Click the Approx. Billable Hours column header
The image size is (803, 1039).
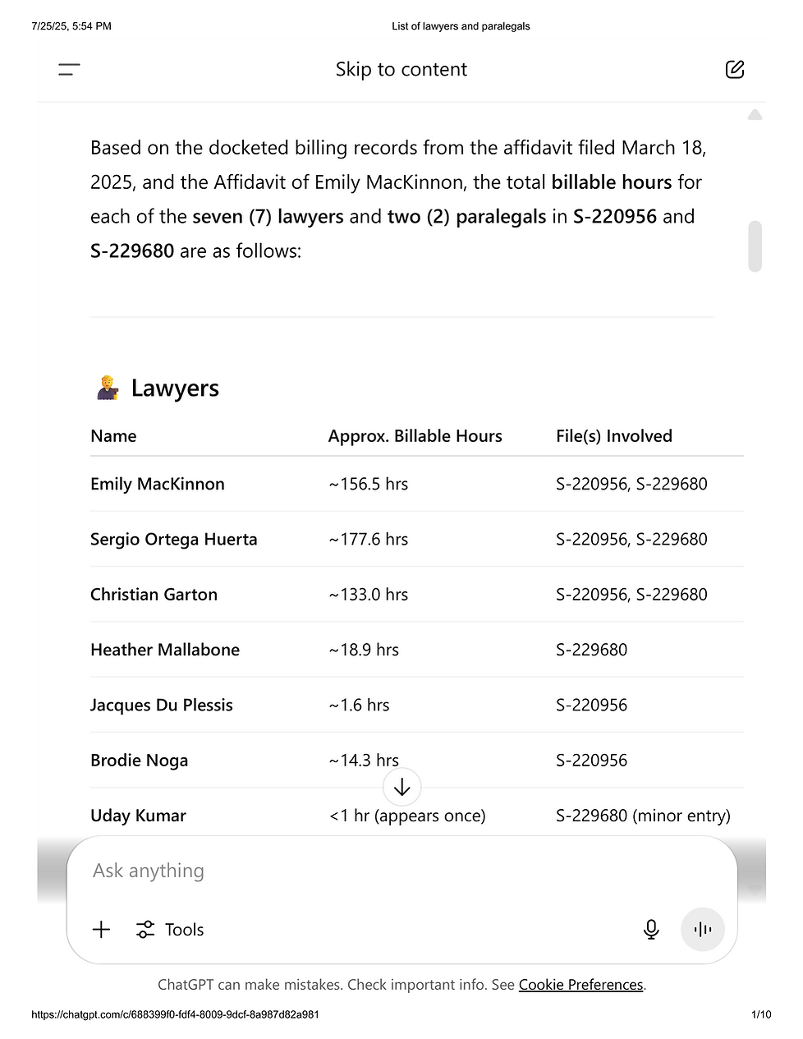coord(415,436)
